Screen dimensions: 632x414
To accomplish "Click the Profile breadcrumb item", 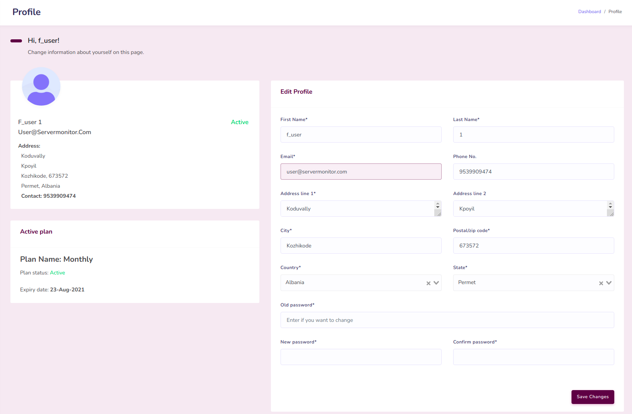I will (615, 12).
